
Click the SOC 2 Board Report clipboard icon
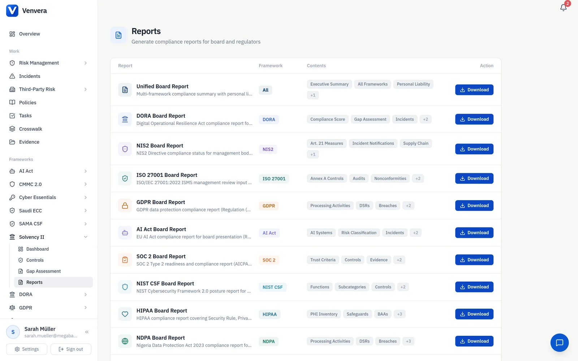[125, 260]
